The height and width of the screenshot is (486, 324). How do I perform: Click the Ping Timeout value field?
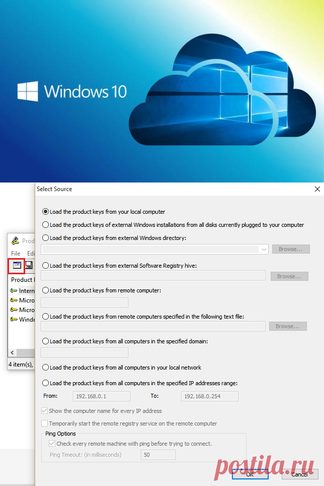tap(158, 455)
